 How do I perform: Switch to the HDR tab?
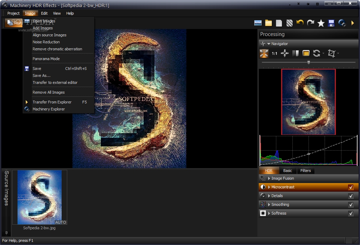coord(269,171)
